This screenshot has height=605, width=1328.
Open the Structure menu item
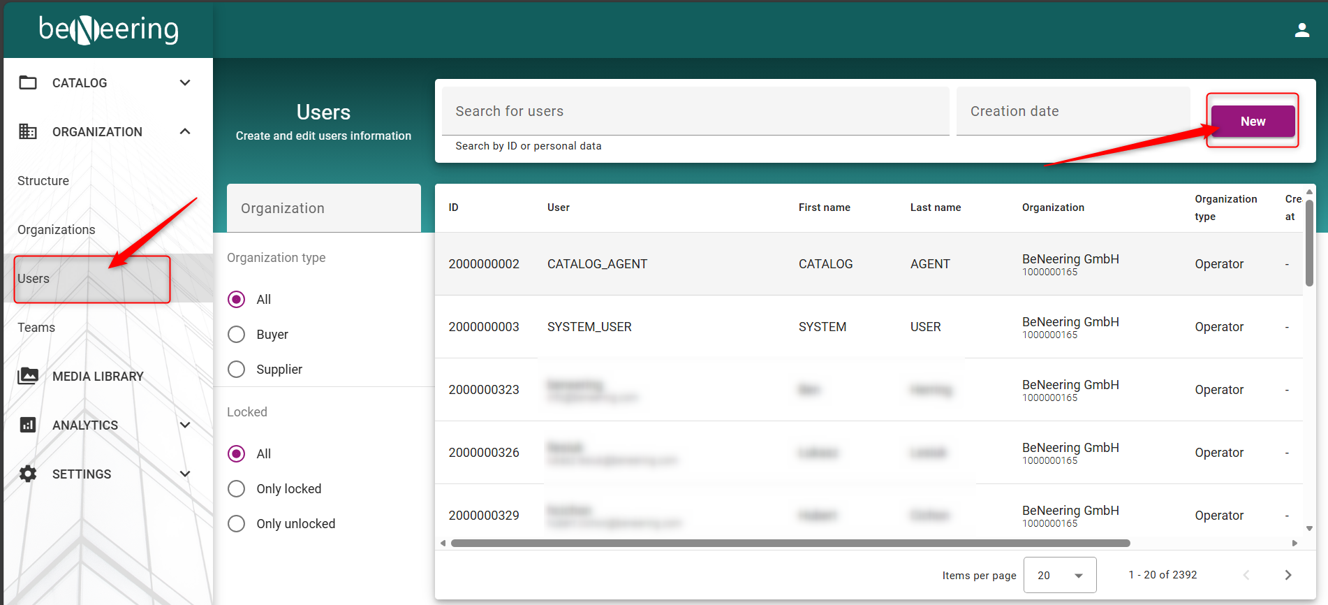coord(43,180)
